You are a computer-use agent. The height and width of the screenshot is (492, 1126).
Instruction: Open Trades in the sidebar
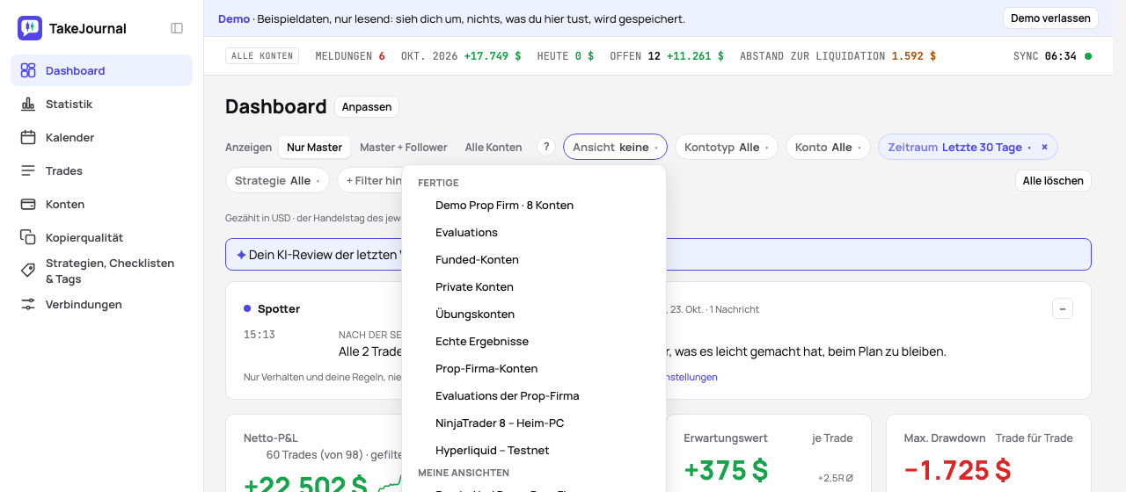tap(101, 170)
